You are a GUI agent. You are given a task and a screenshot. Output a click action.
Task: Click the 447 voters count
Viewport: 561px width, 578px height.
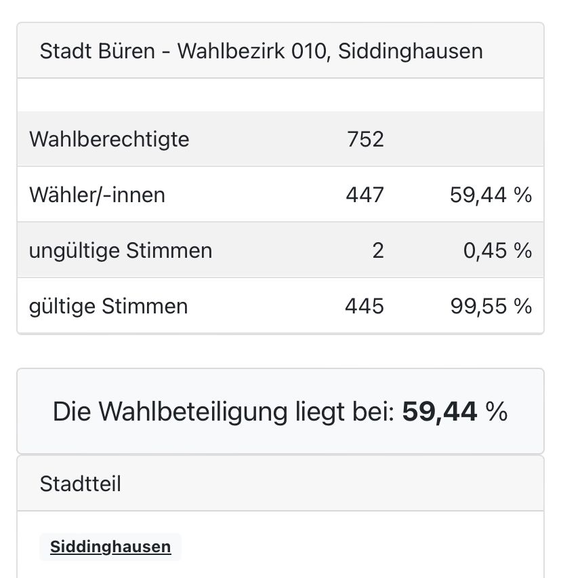(x=365, y=195)
